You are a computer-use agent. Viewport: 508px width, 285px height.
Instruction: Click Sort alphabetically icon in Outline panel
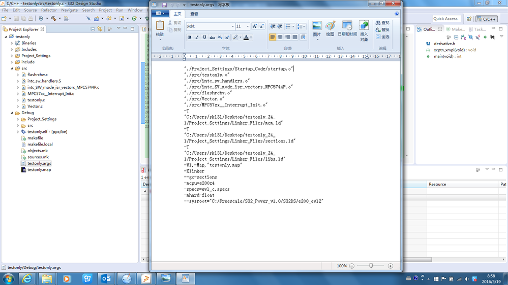(x=463, y=37)
